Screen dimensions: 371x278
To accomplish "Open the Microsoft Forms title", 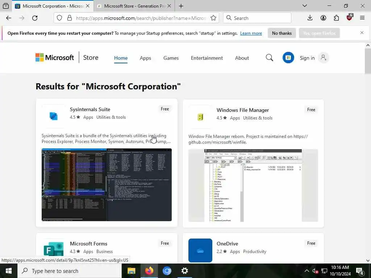I will (88, 244).
